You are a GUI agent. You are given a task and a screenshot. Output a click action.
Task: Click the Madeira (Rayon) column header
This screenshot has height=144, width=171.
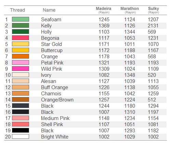[104, 10]
